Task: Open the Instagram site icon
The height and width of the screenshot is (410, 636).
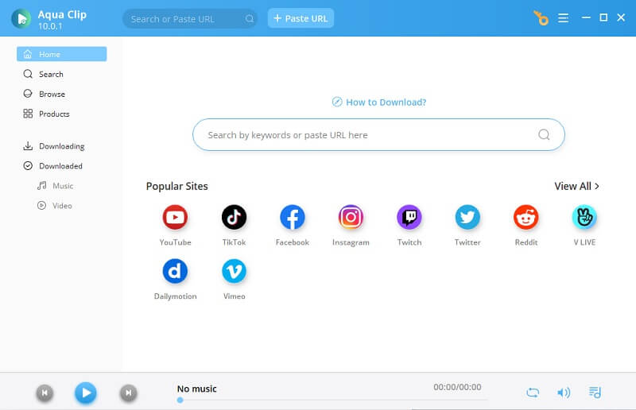Action: pos(351,218)
